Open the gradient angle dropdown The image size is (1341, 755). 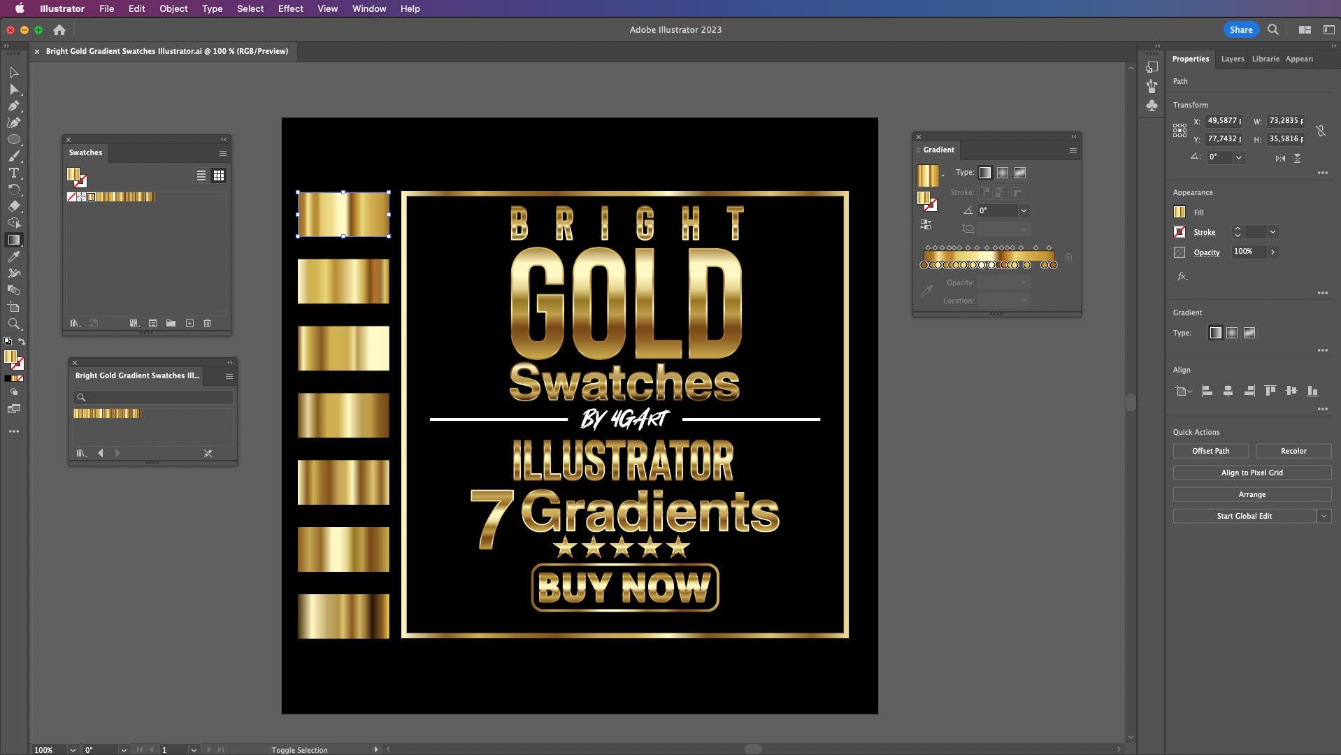coord(1023,210)
